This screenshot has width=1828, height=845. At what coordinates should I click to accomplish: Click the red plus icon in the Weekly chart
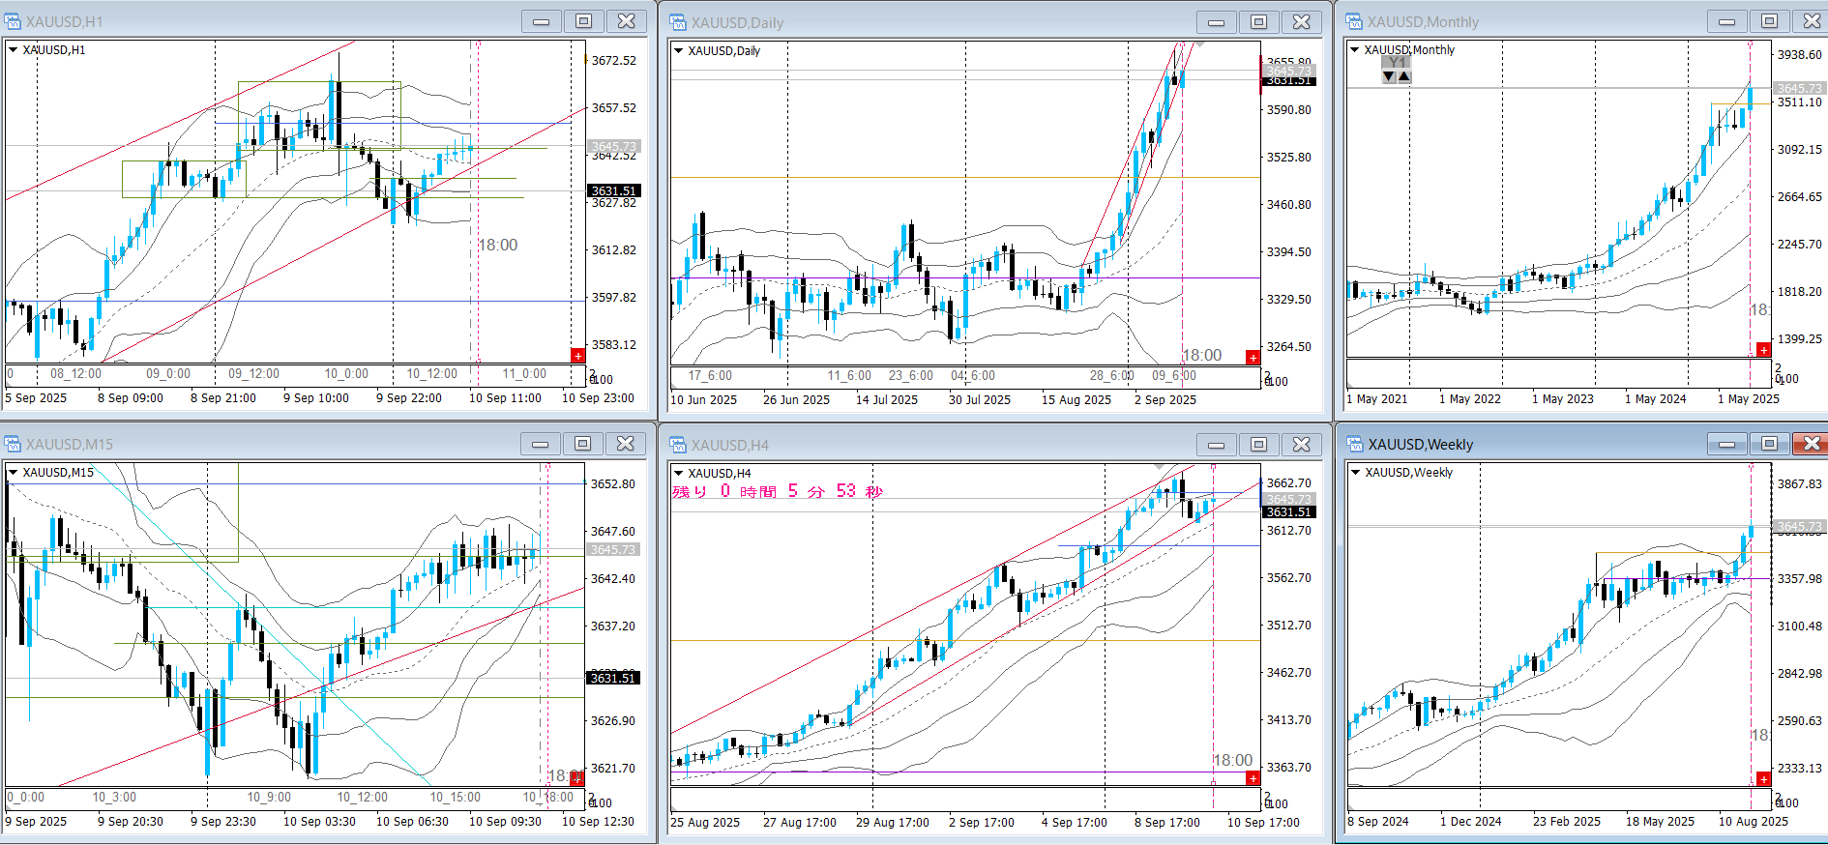point(1763,778)
